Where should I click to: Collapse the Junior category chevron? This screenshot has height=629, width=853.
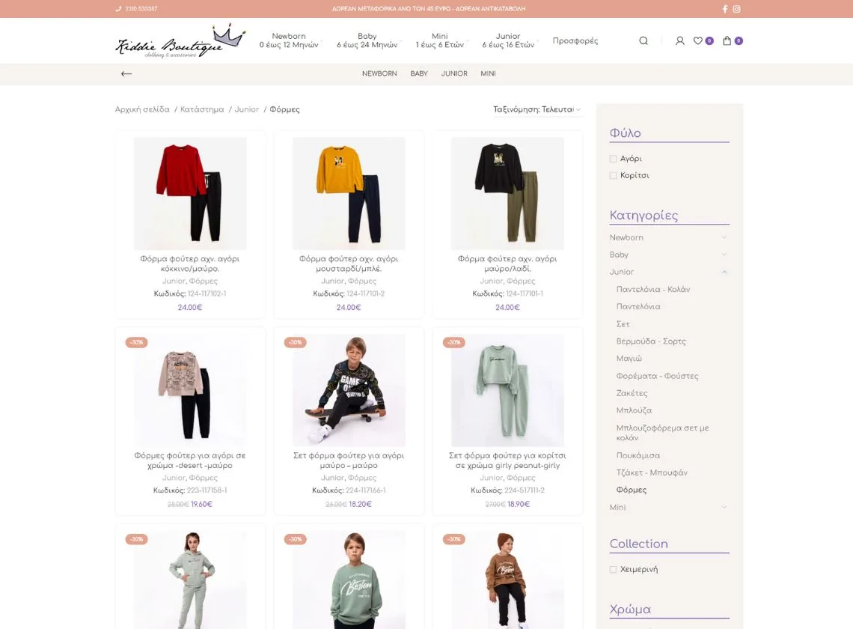(724, 272)
